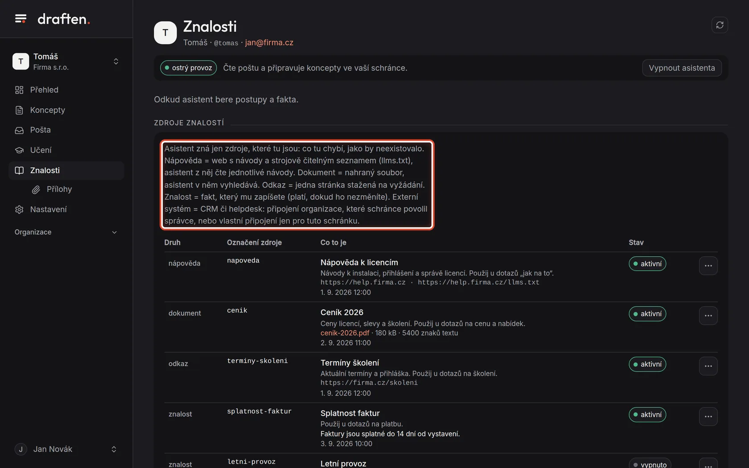Open actions menu for Nápověda k licencím
Viewport: 749px width, 468px height.
tap(708, 266)
